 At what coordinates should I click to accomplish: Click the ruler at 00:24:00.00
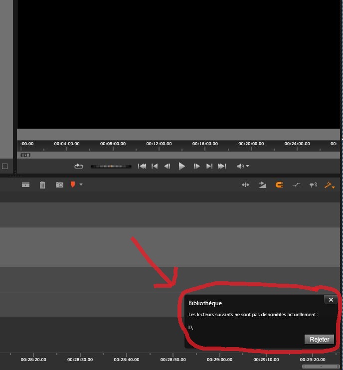(x=297, y=144)
